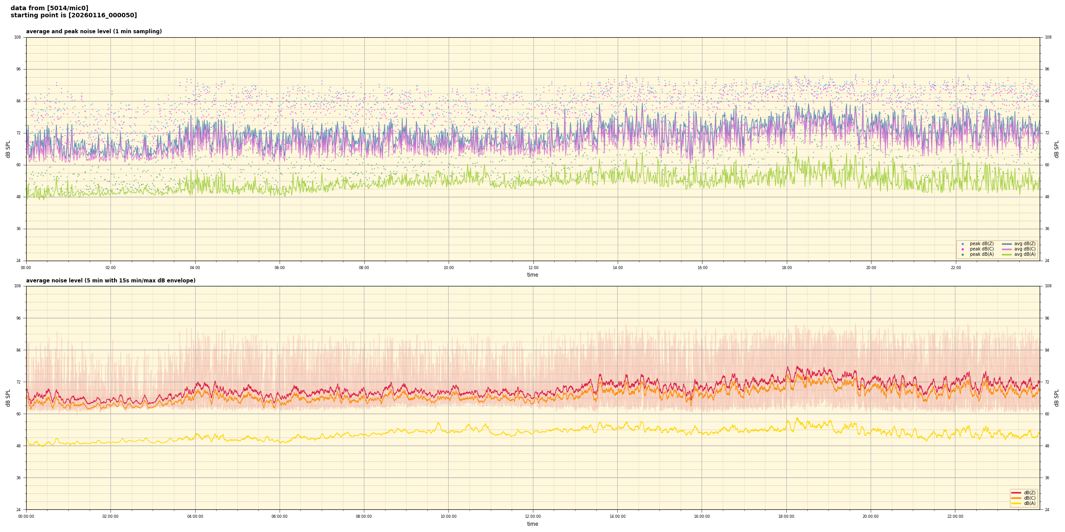Click the 'time' label under the upper chart
The height and width of the screenshot is (532, 1065).
click(532, 275)
